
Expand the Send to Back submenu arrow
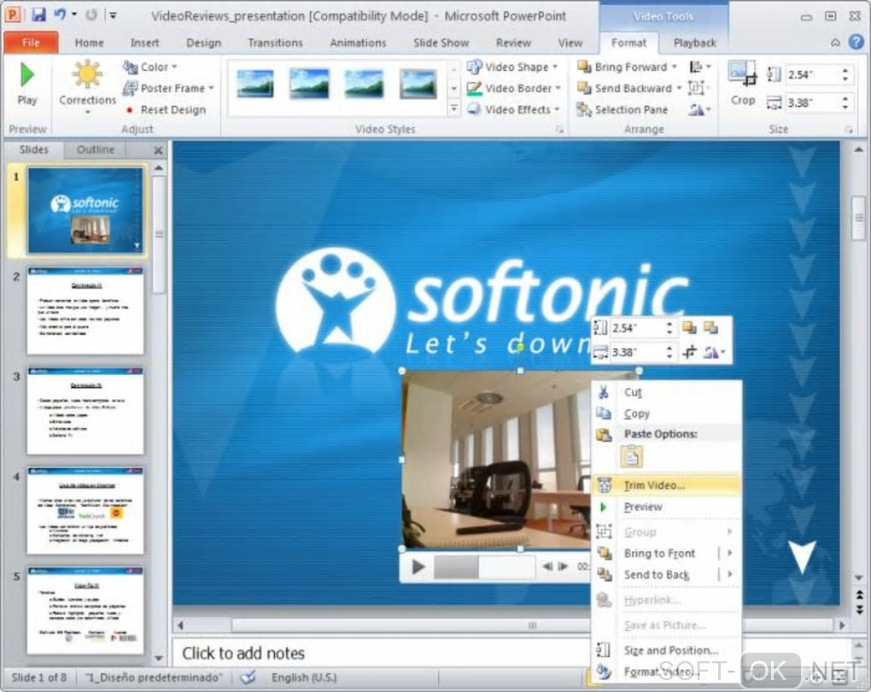pos(729,574)
